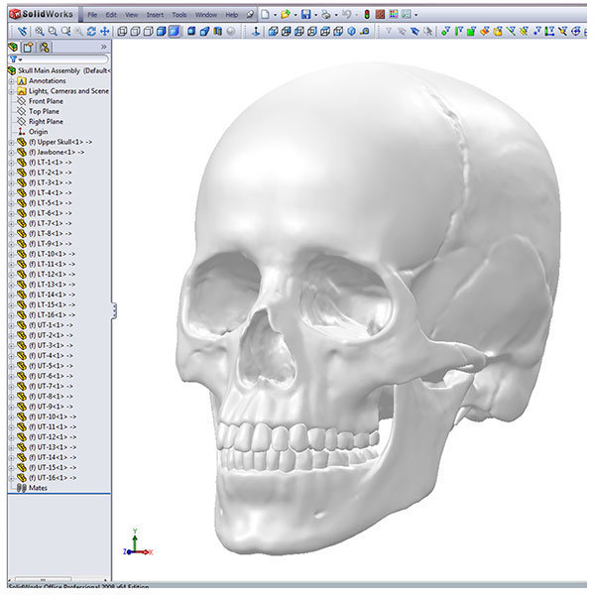Screen dimensions: 595x595
Task: Open the Tools menu
Action: 178,15
